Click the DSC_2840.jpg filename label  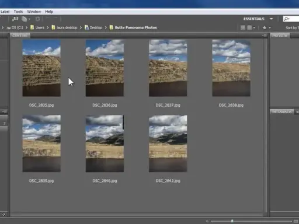click(x=105, y=181)
